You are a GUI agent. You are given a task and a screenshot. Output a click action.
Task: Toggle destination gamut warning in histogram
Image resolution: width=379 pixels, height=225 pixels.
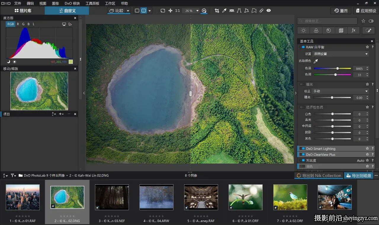70,24
